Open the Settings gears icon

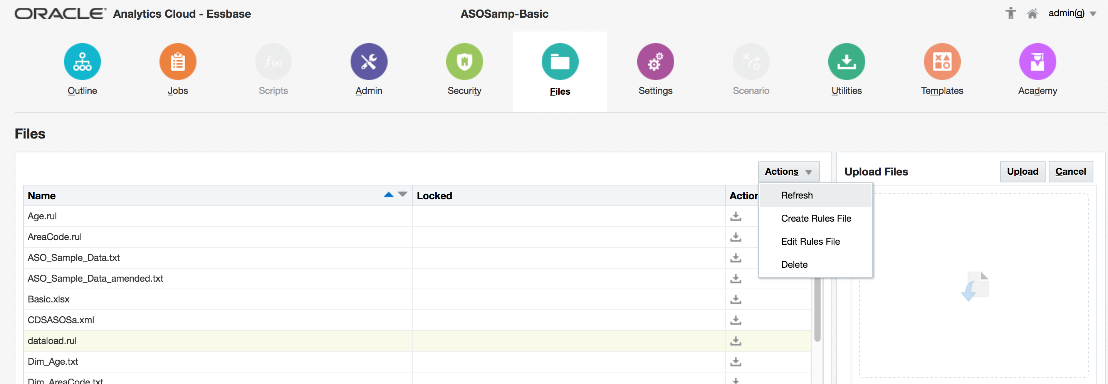click(x=655, y=62)
